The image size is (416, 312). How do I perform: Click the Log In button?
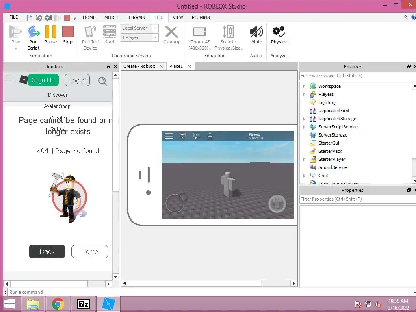(77, 80)
